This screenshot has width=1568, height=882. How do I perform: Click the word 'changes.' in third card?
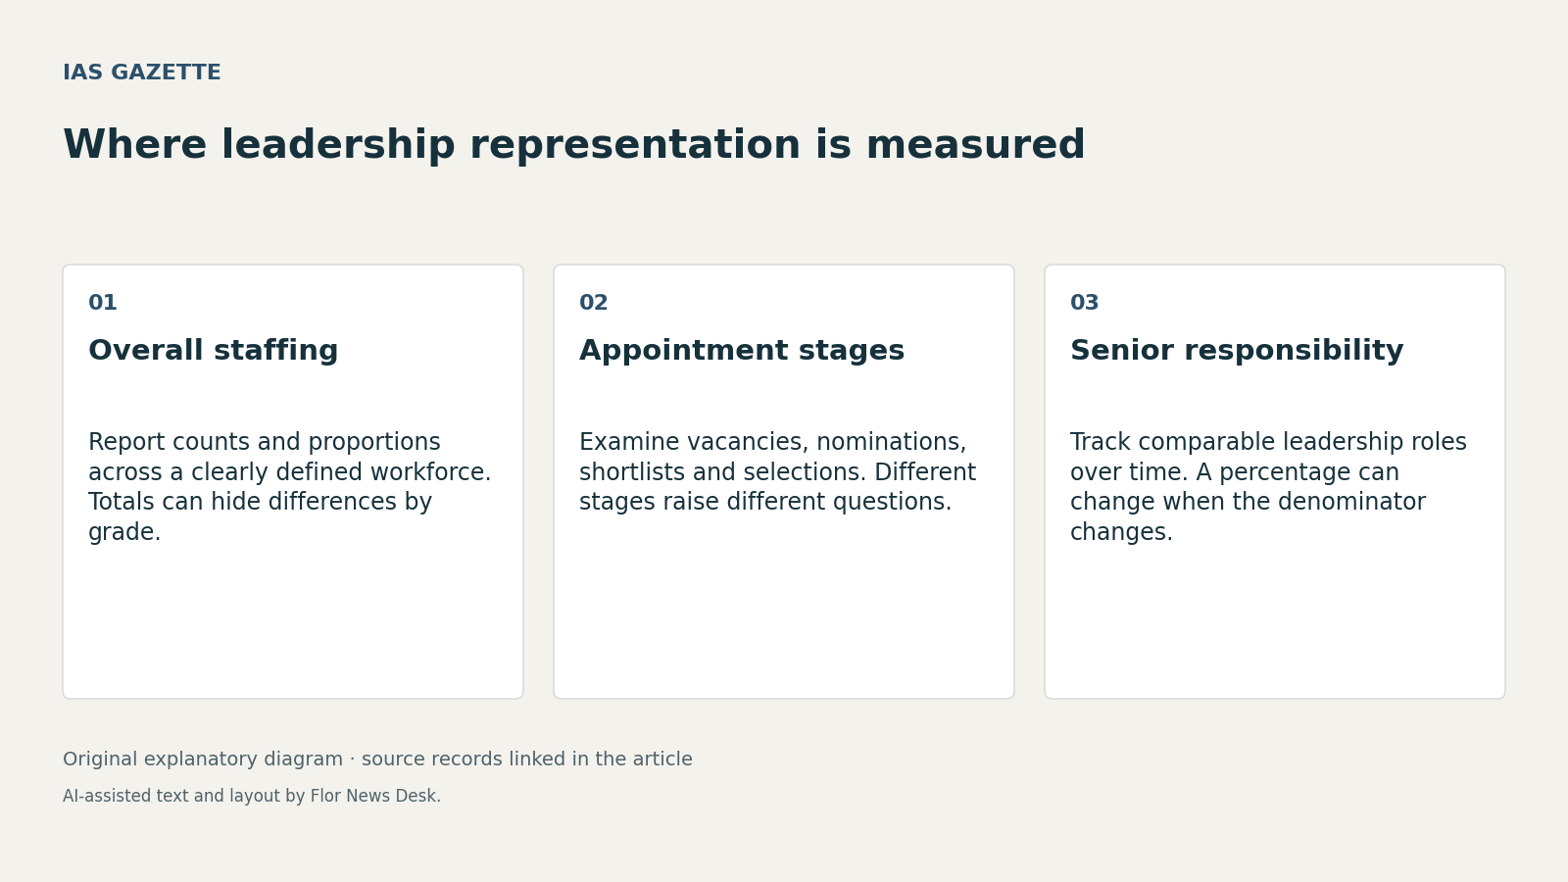coord(1121,533)
